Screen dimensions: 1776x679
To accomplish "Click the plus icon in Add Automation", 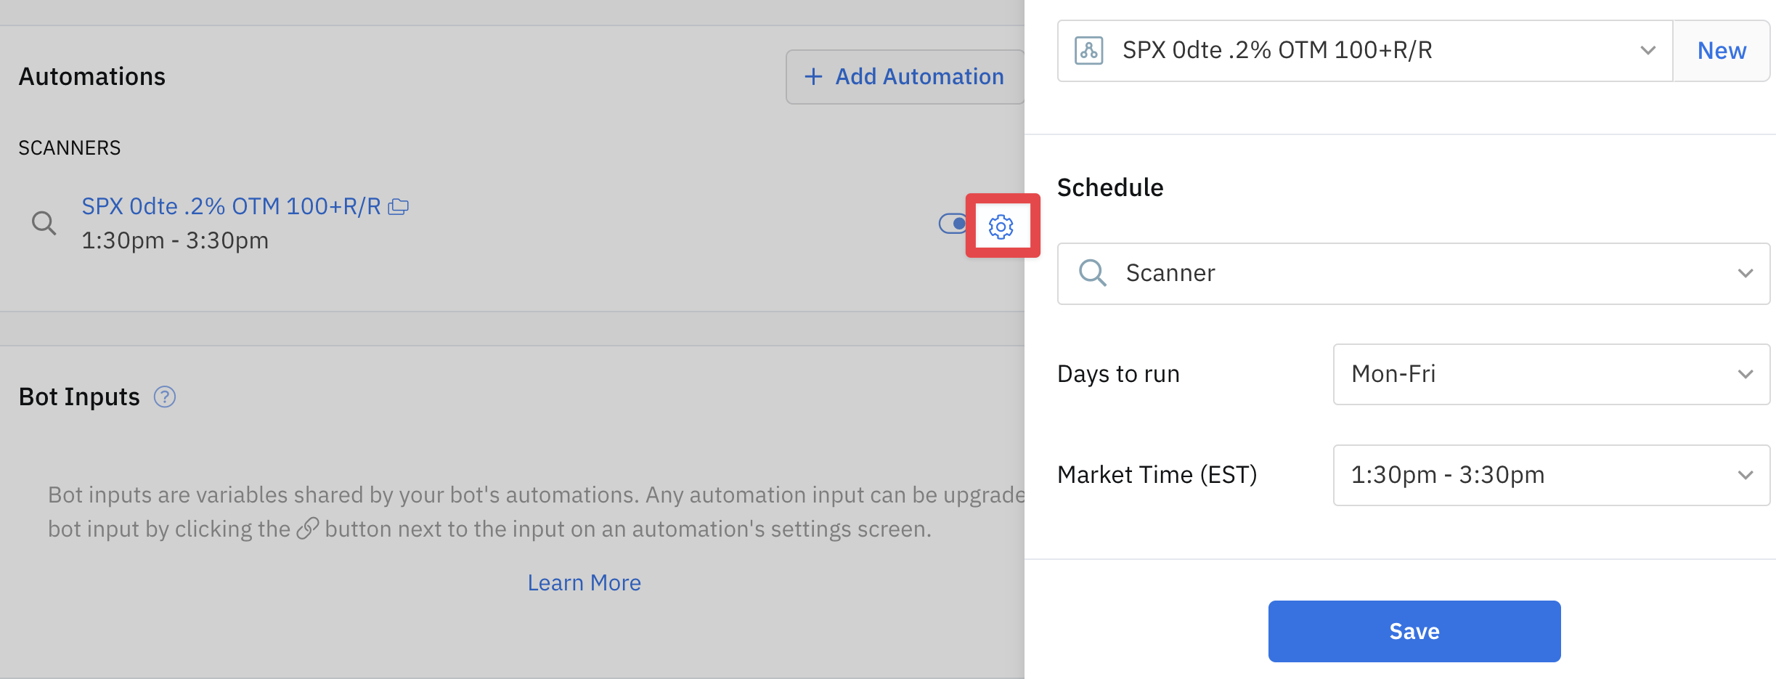I will (x=813, y=77).
